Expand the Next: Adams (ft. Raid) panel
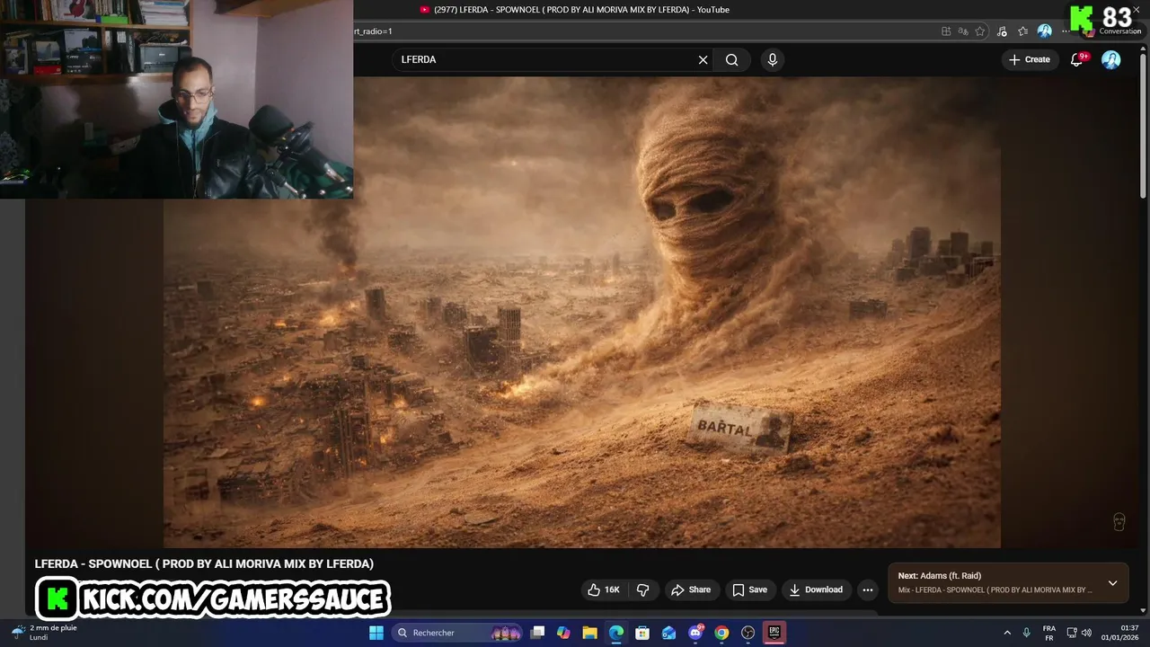Viewport: 1150px width, 647px height. [1112, 583]
